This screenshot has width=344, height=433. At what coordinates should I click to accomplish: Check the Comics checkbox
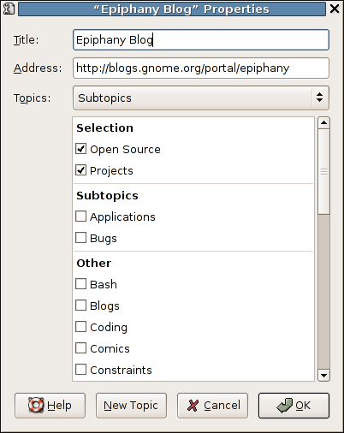click(81, 348)
